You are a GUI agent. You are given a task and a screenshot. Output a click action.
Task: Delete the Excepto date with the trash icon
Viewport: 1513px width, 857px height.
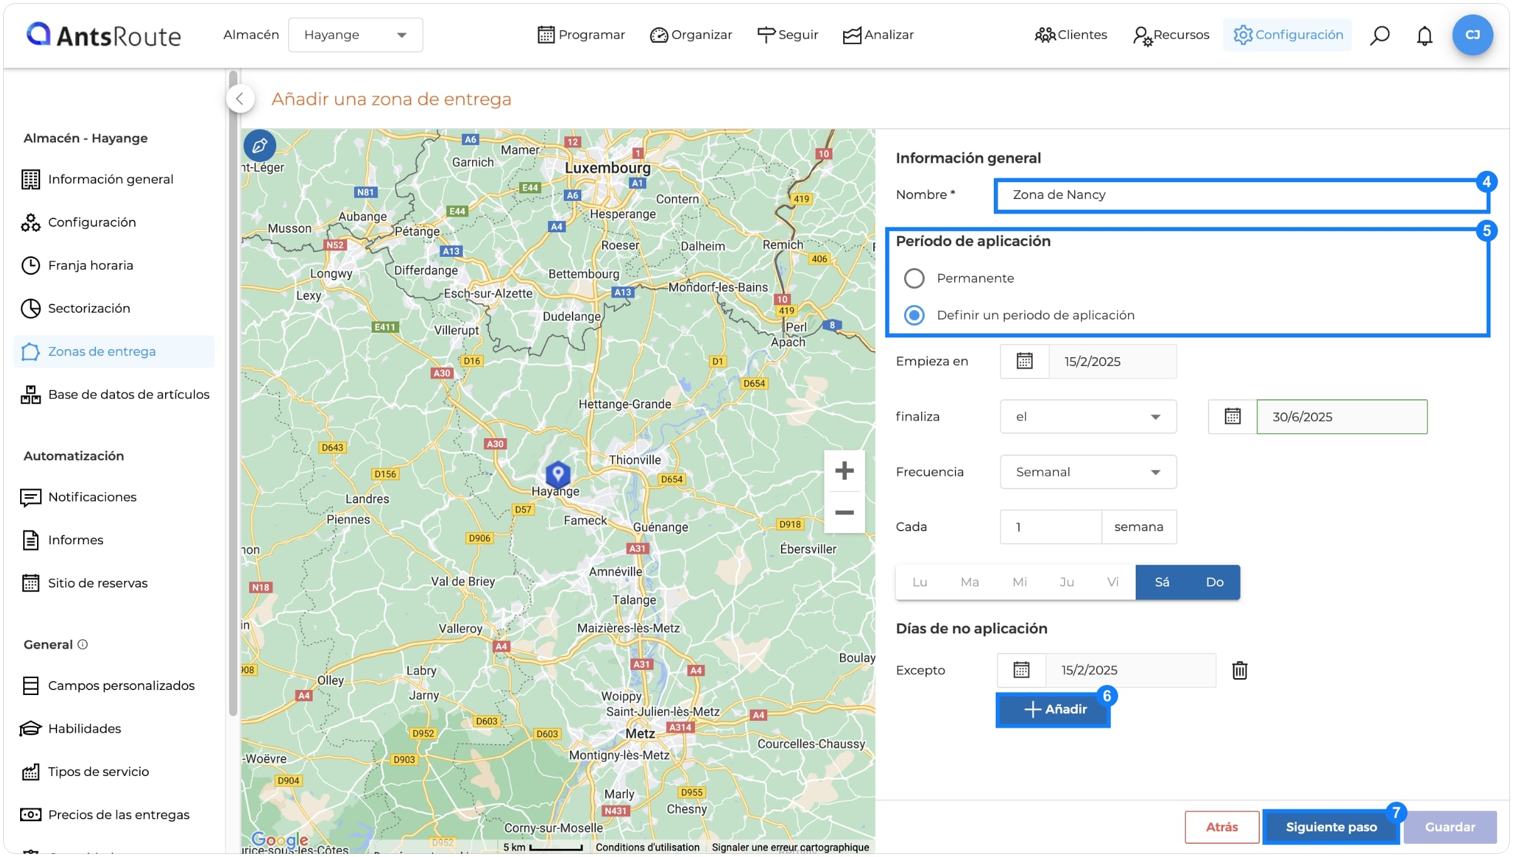[1239, 670]
